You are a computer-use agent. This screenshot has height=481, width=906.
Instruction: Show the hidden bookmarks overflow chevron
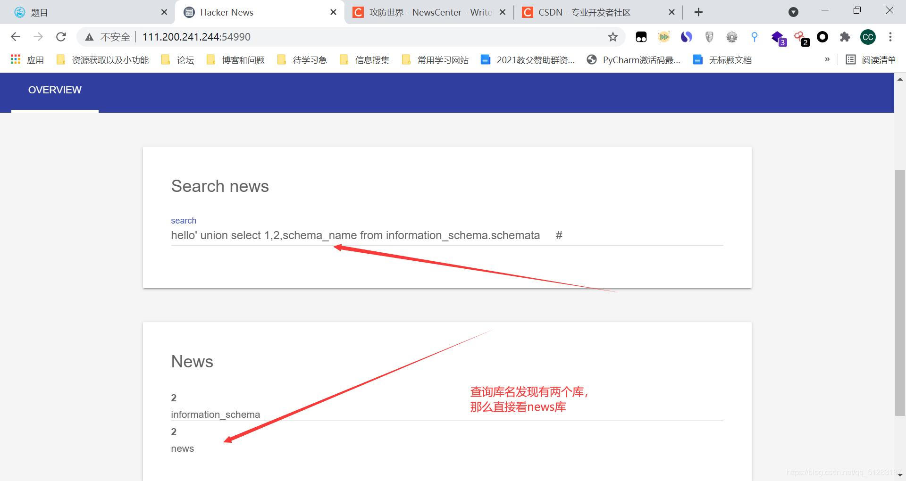click(827, 59)
